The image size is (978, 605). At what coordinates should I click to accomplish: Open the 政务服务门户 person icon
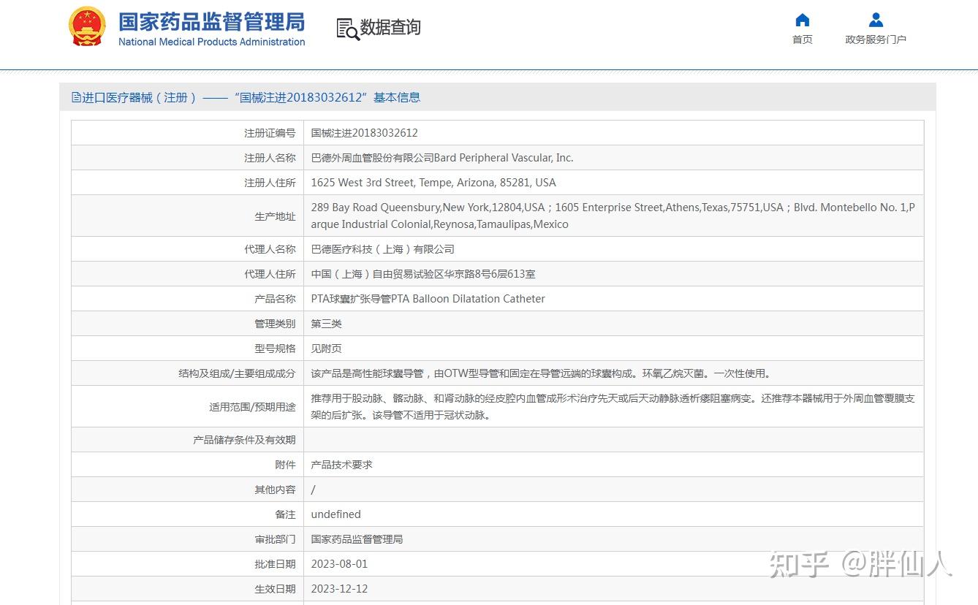click(x=876, y=20)
